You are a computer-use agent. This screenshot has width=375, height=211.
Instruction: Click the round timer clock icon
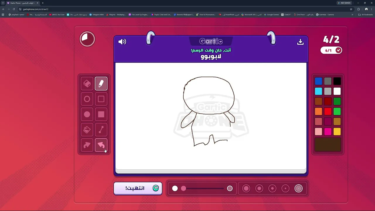click(x=87, y=39)
